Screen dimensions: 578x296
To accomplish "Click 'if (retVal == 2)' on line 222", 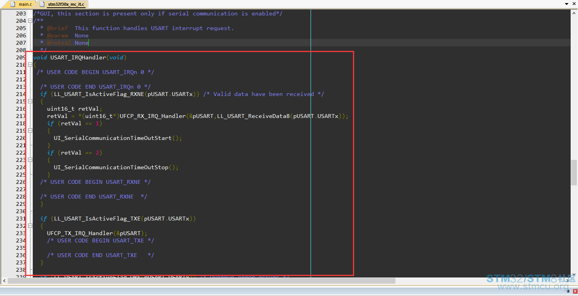I will [x=75, y=153].
